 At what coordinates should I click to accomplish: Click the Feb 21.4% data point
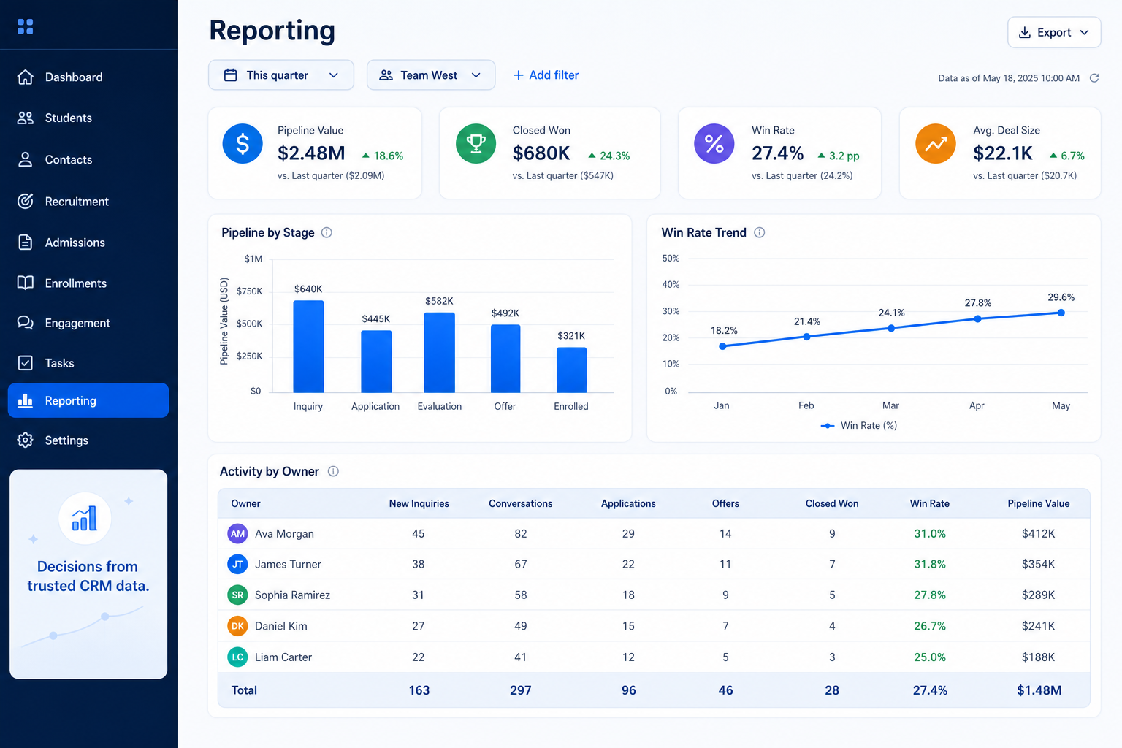pyautogui.click(x=806, y=337)
